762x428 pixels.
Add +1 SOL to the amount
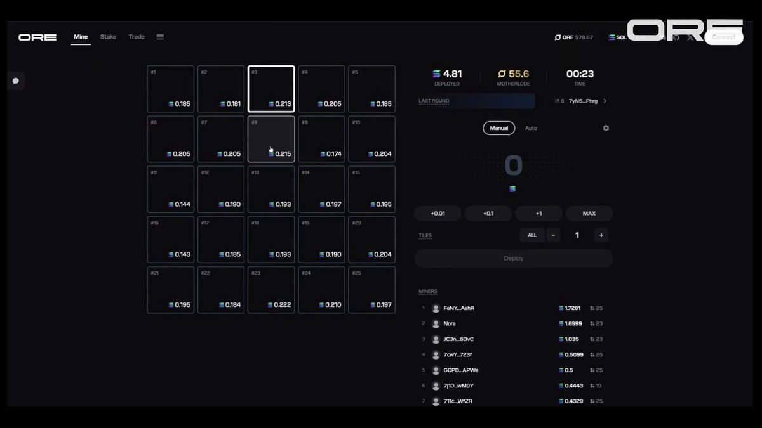pyautogui.click(x=538, y=213)
